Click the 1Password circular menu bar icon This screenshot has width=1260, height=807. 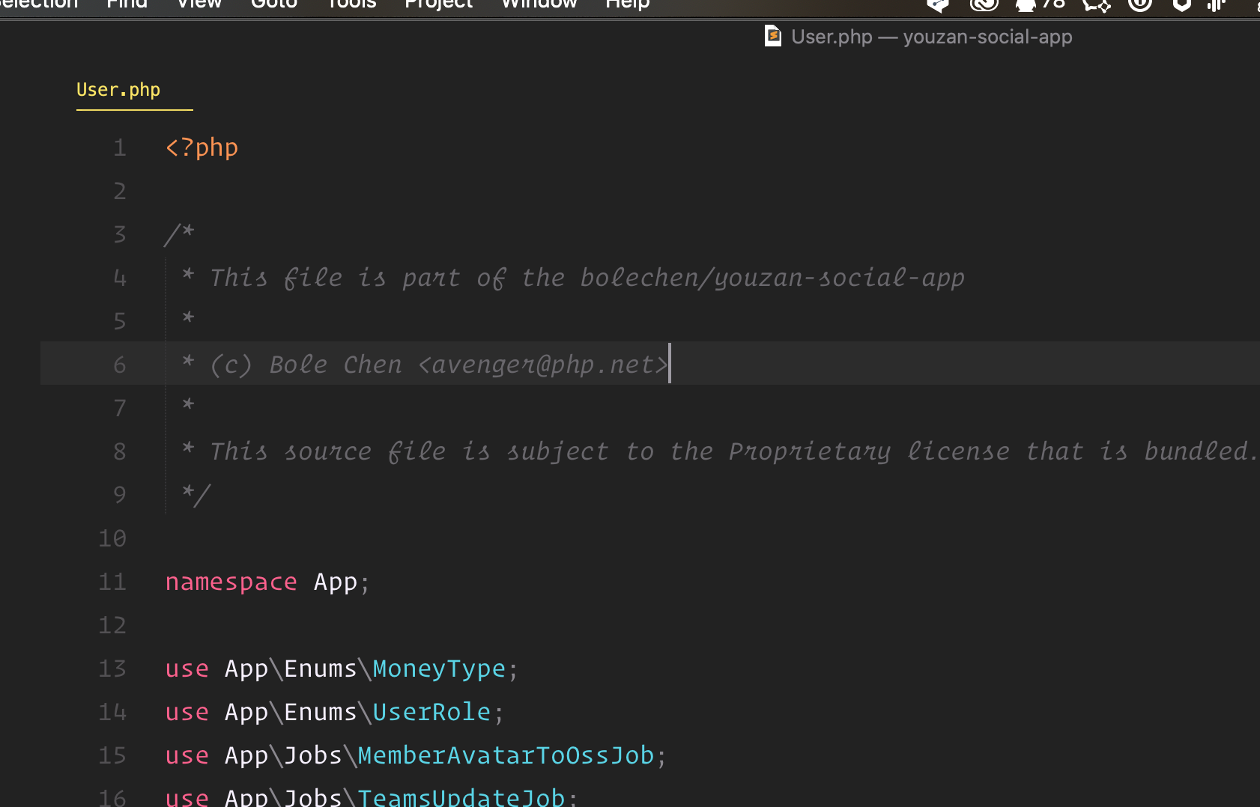click(1139, 4)
